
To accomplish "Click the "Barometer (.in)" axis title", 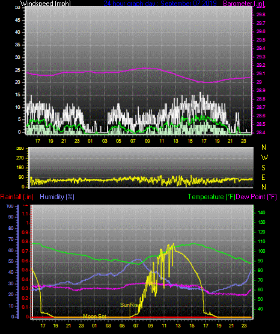I will coord(244,4).
